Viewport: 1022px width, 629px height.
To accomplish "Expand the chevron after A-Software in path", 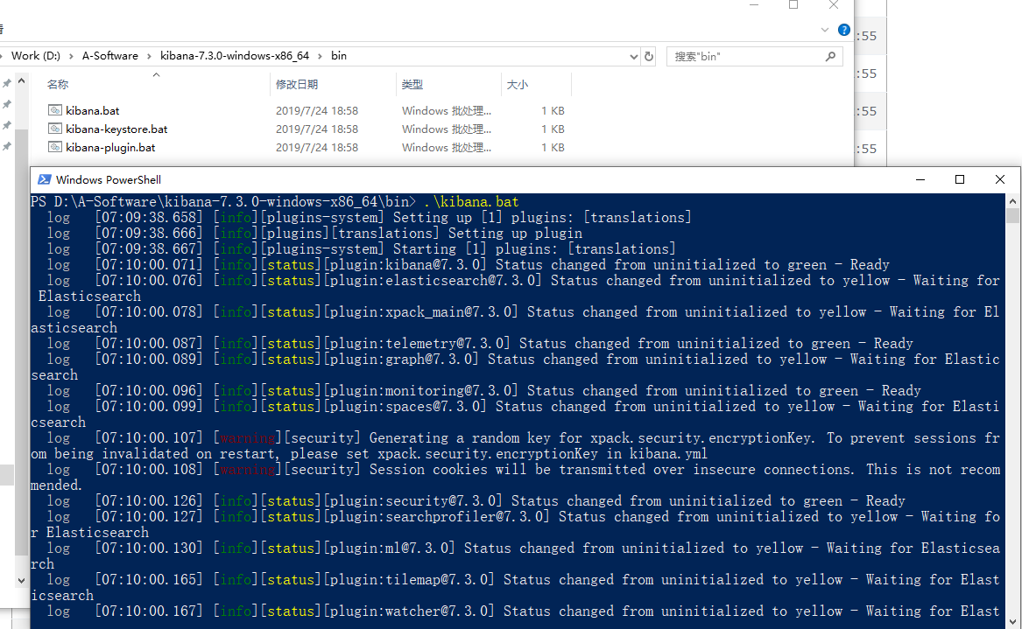I will [x=149, y=56].
